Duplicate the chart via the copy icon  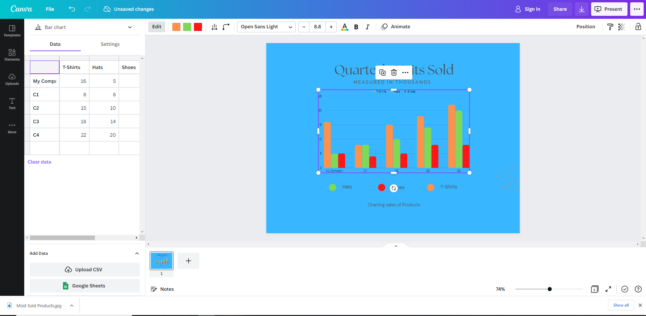tap(382, 72)
